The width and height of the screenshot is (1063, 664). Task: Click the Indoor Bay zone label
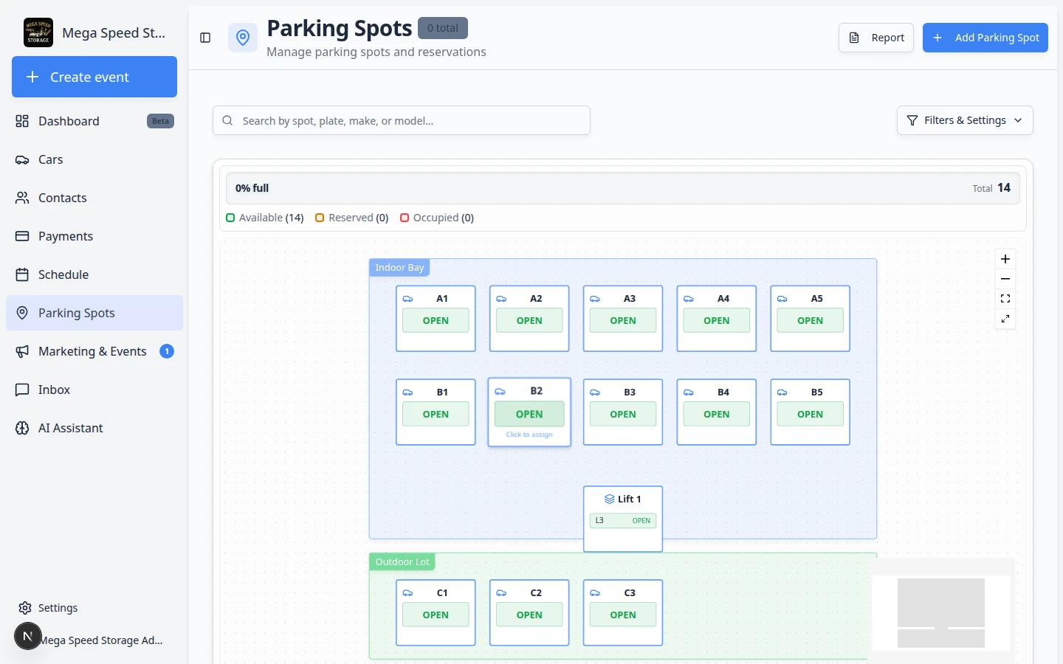(x=399, y=268)
